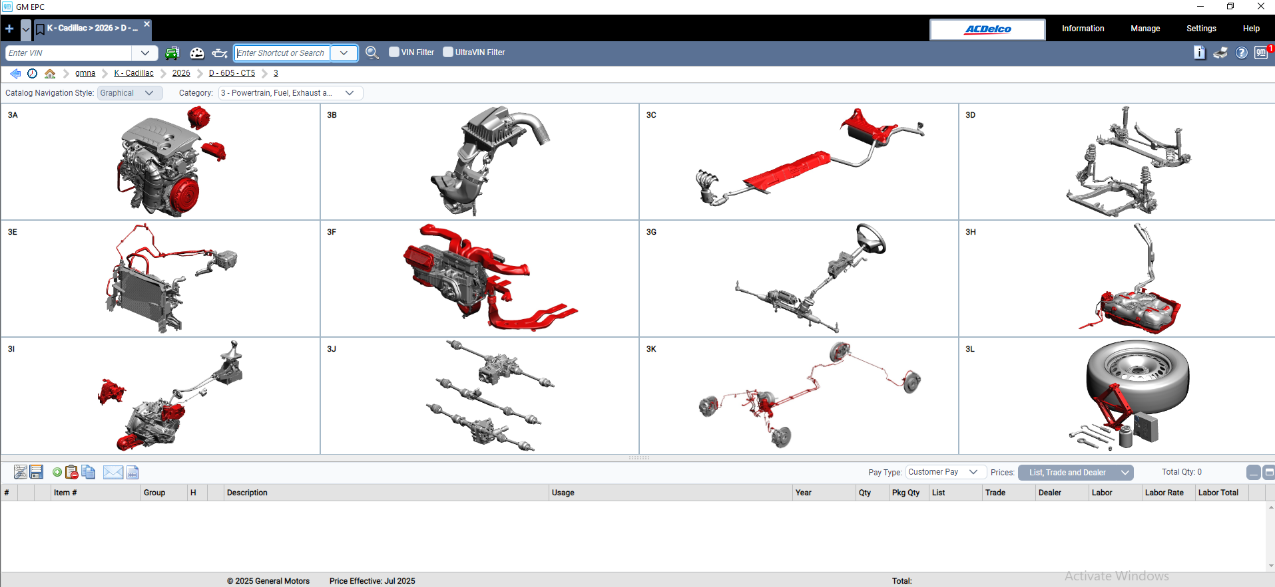Click the dashboard gauge icon
Screen dimensions: 1275x587
coord(197,53)
